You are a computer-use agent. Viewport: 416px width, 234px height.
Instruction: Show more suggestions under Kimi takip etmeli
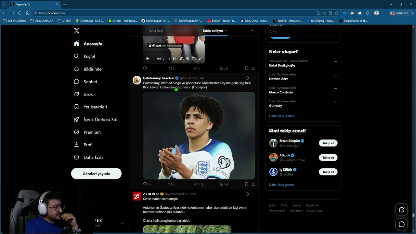click(281, 185)
